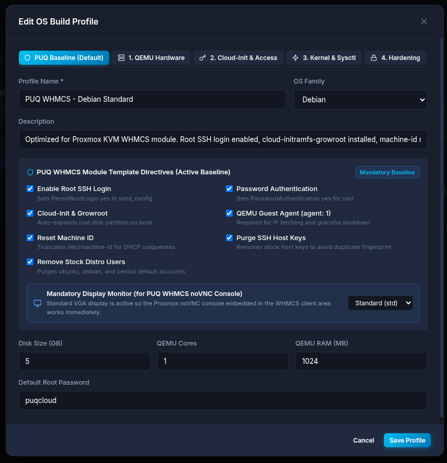Select the 4. Hardening tab
Screen dimensions: 447x463
pos(395,58)
